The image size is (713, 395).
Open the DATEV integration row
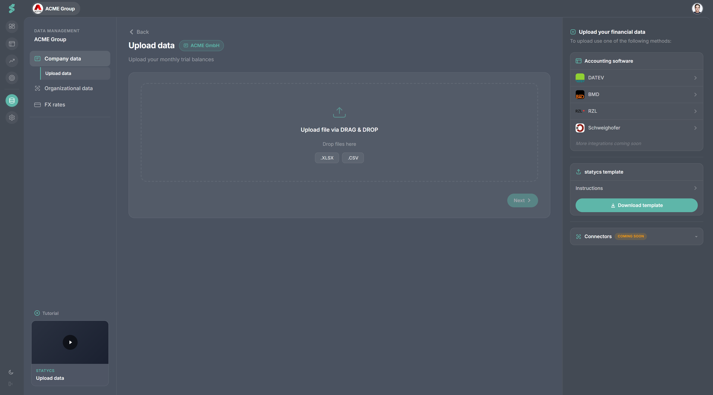click(x=637, y=78)
